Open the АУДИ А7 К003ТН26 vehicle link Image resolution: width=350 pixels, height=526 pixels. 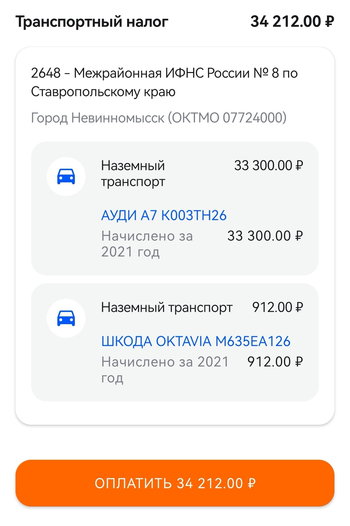point(164,215)
